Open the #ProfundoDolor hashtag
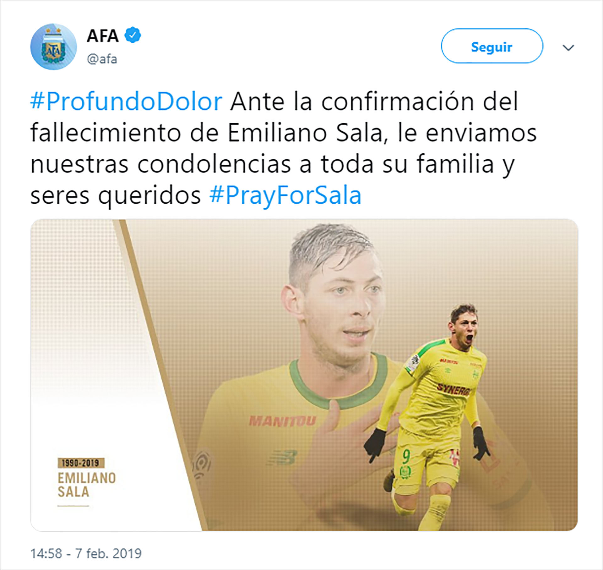 [x=127, y=101]
